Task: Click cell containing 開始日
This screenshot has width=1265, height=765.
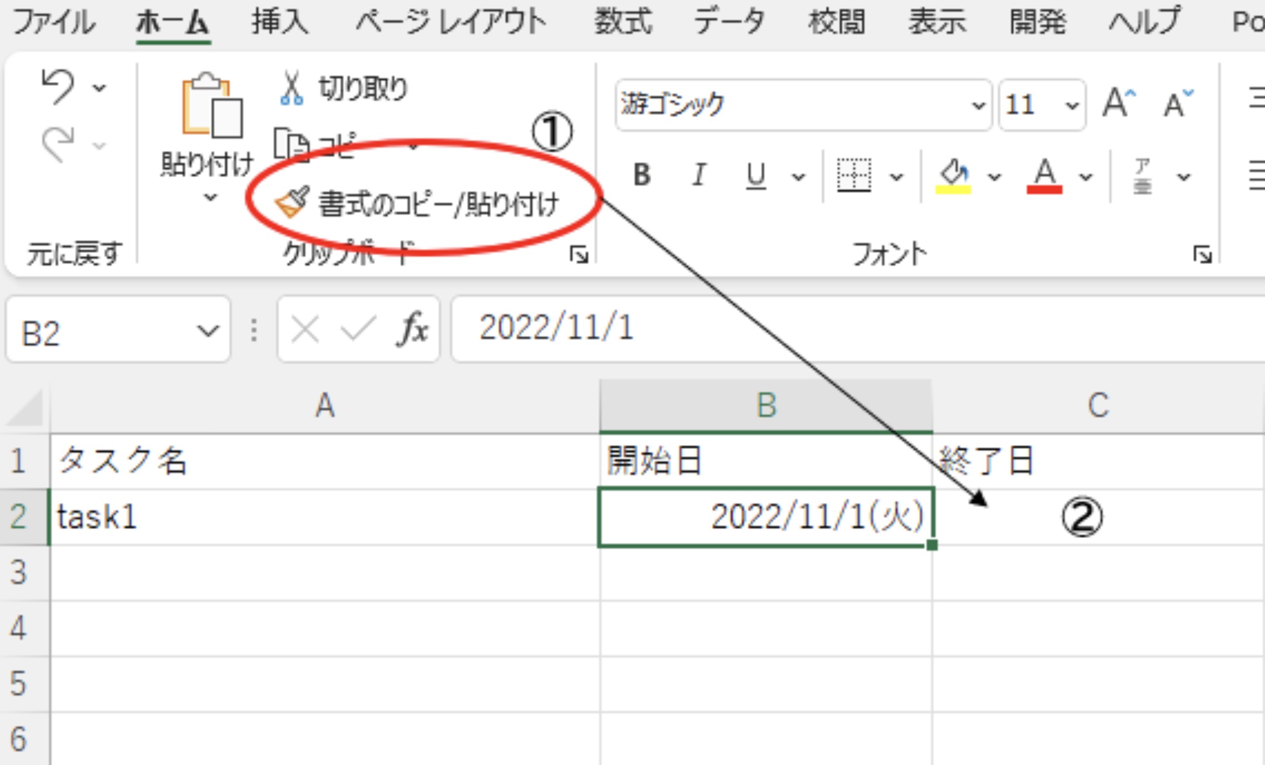Action: point(766,461)
